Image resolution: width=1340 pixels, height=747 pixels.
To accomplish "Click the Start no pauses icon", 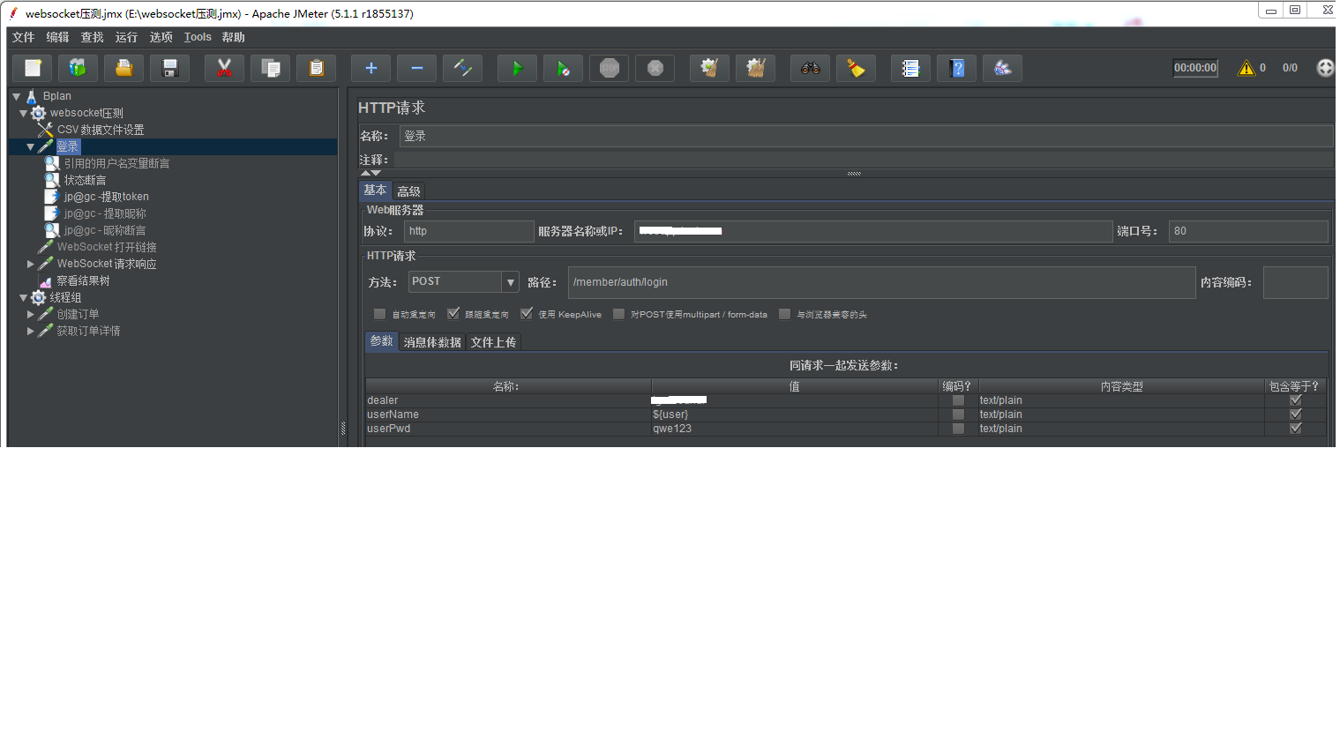I will (563, 68).
